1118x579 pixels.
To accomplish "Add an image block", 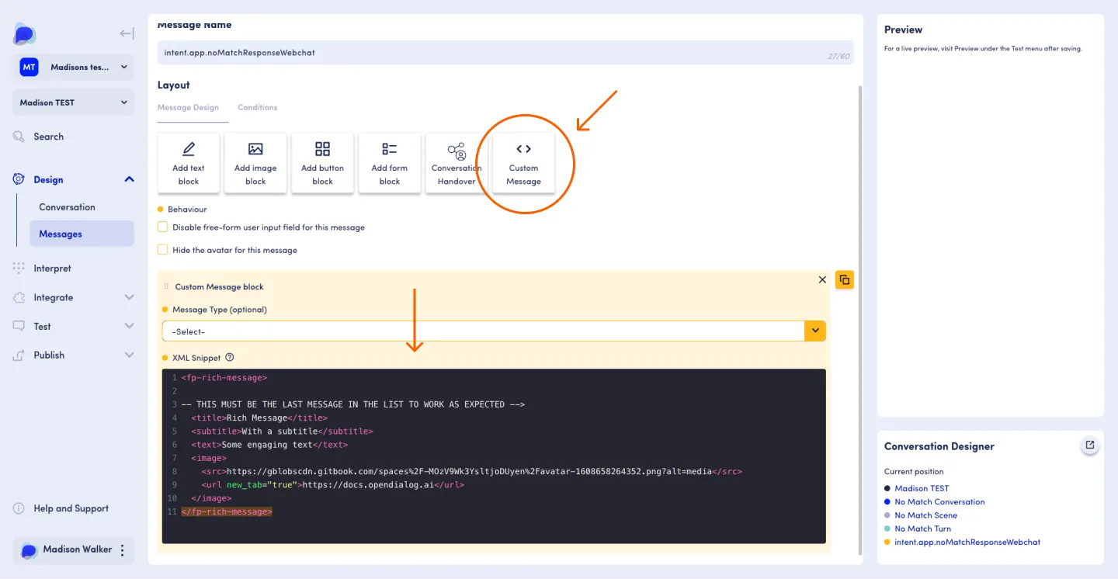I will tap(255, 162).
